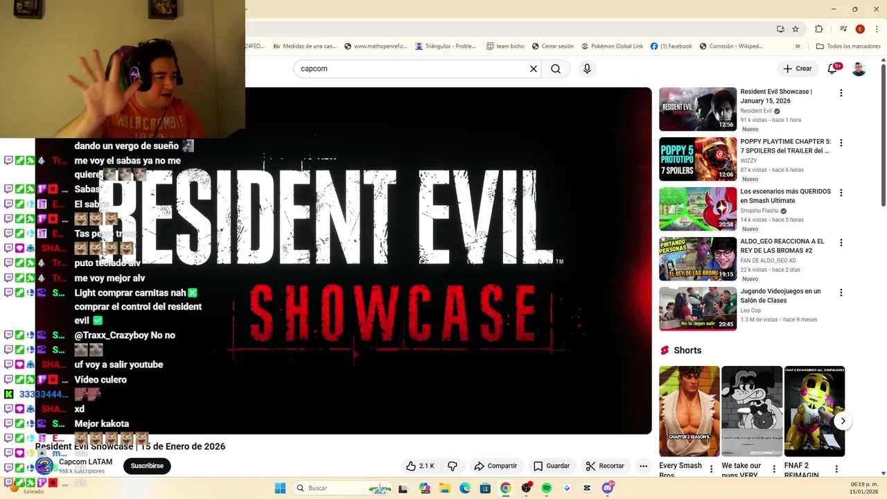Open Medidas de una can... bookmark
The image size is (887, 499).
click(x=305, y=46)
